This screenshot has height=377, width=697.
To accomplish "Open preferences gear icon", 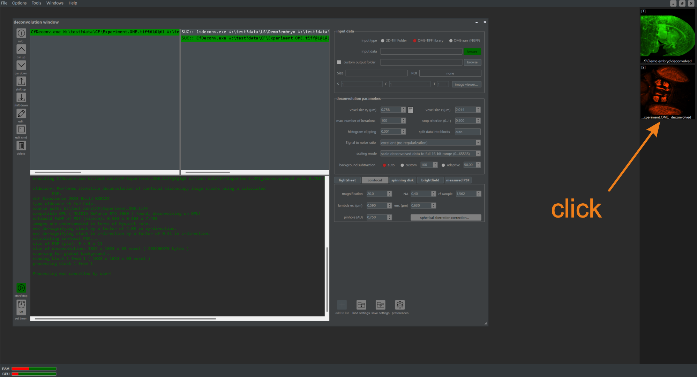I will click(x=400, y=305).
